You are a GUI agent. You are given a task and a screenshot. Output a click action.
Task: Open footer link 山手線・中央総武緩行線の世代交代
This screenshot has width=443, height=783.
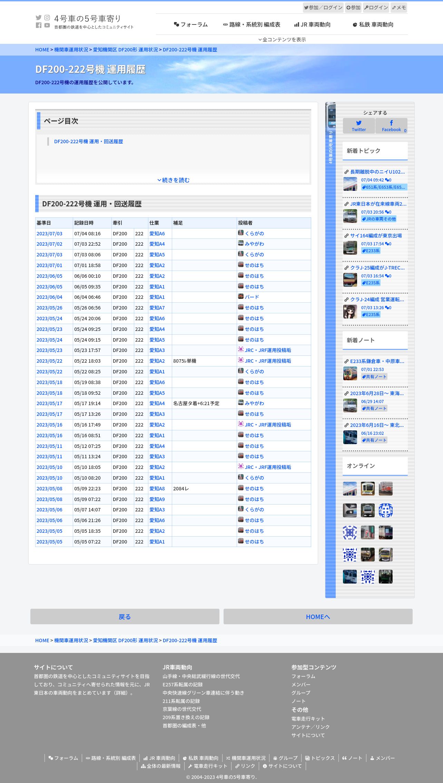201,676
